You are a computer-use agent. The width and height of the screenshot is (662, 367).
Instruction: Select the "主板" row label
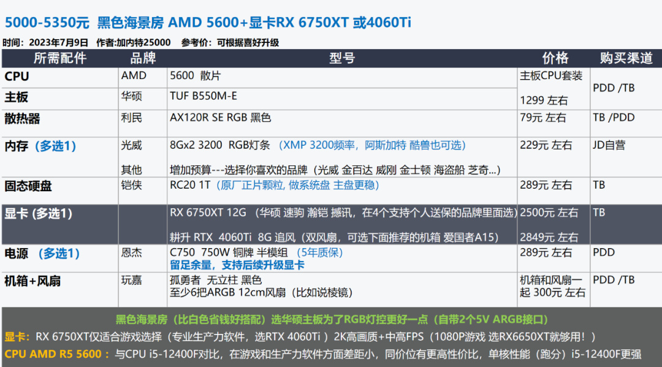click(16, 97)
